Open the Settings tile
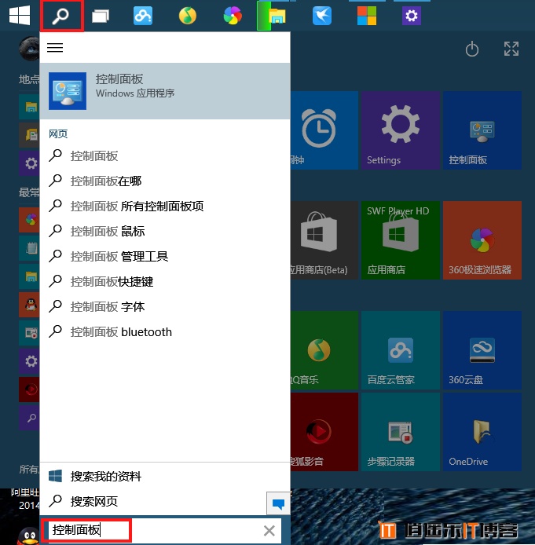The height and width of the screenshot is (545, 535). click(401, 130)
